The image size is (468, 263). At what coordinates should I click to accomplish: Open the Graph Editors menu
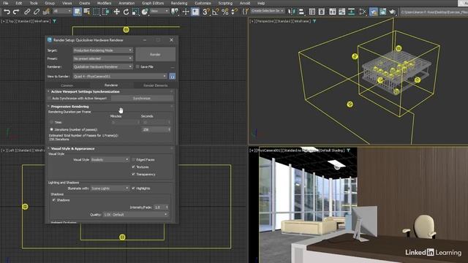click(153, 3)
